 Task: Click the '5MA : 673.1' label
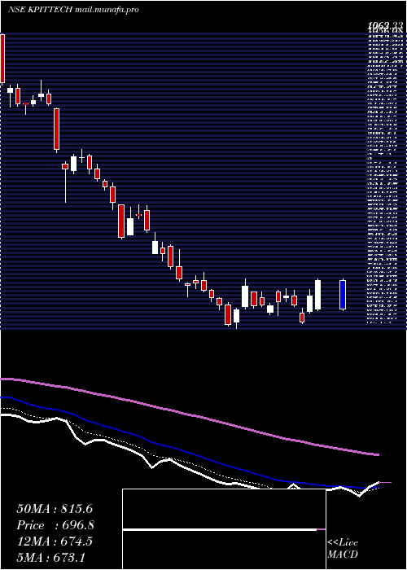coord(50,557)
